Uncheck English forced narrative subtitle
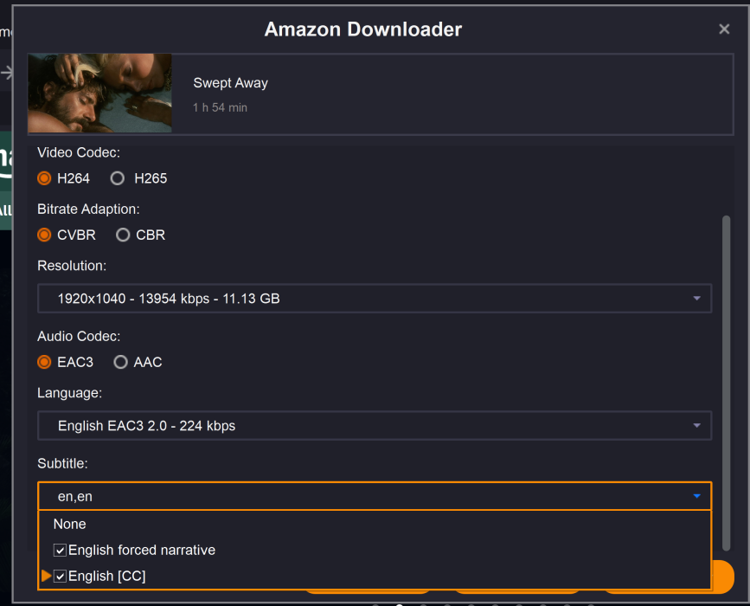This screenshot has width=750, height=606. [60, 551]
